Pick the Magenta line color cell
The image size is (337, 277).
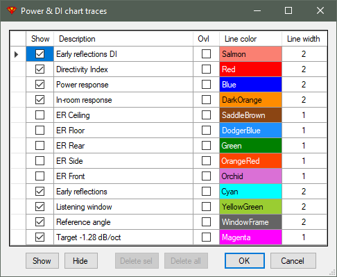(x=250, y=237)
